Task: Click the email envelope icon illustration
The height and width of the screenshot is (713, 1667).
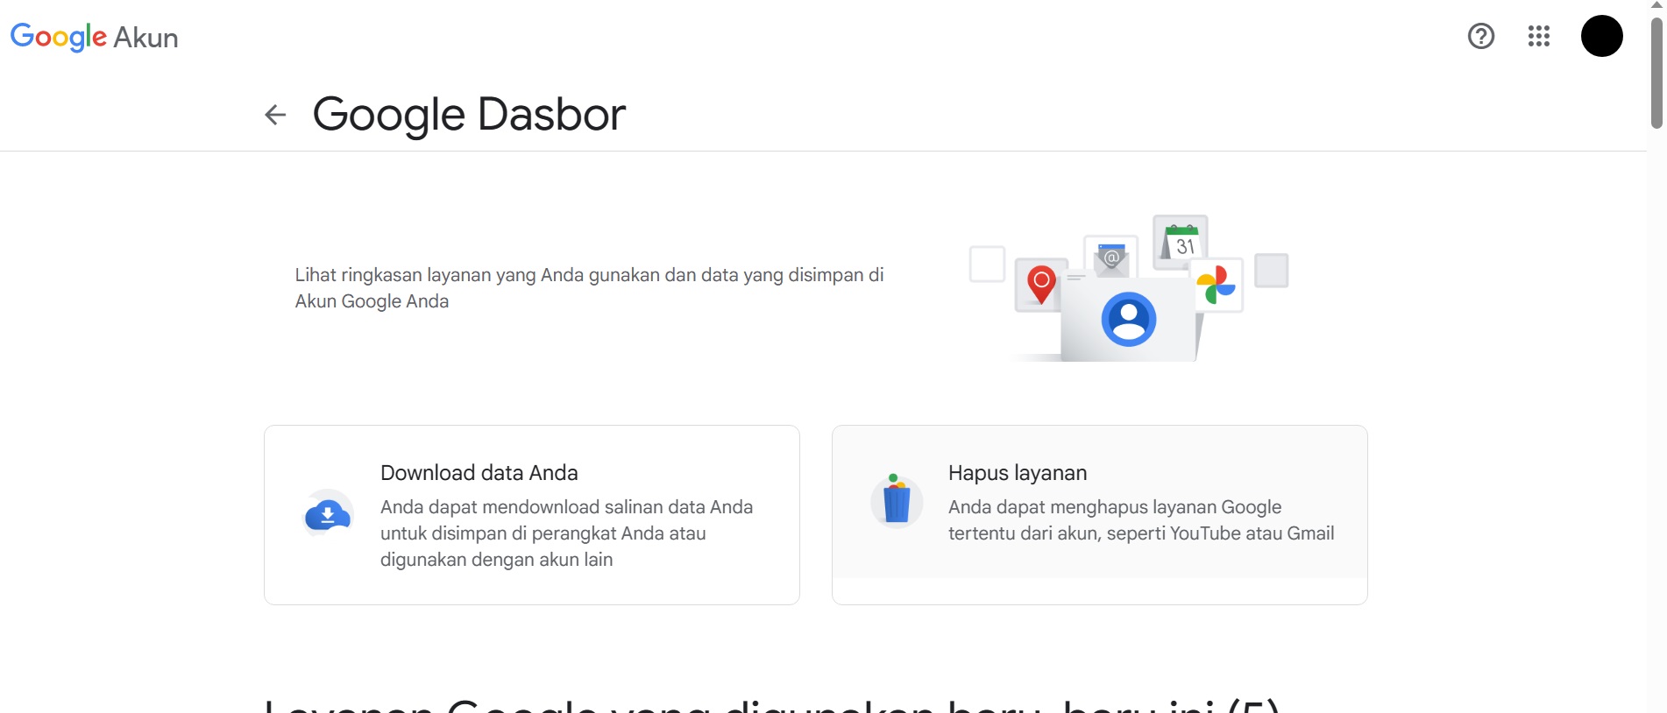Action: [x=1110, y=257]
